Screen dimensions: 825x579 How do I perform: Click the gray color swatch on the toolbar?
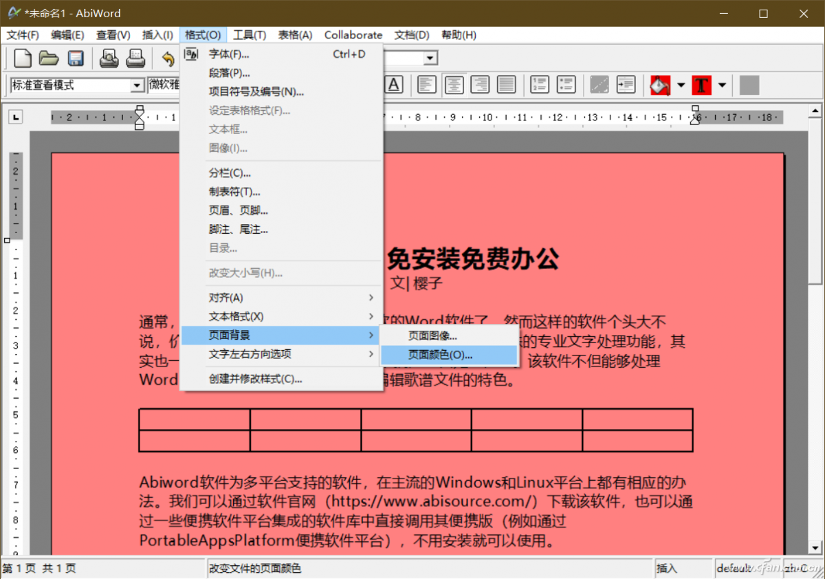[x=749, y=85]
